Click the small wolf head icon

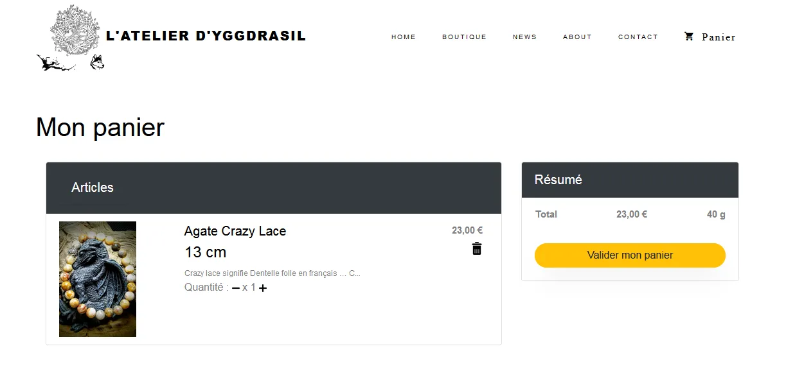pyautogui.click(x=97, y=62)
